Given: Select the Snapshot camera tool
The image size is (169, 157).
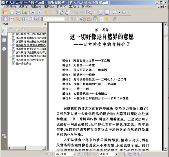Looking at the screenshot, I should [37, 19].
